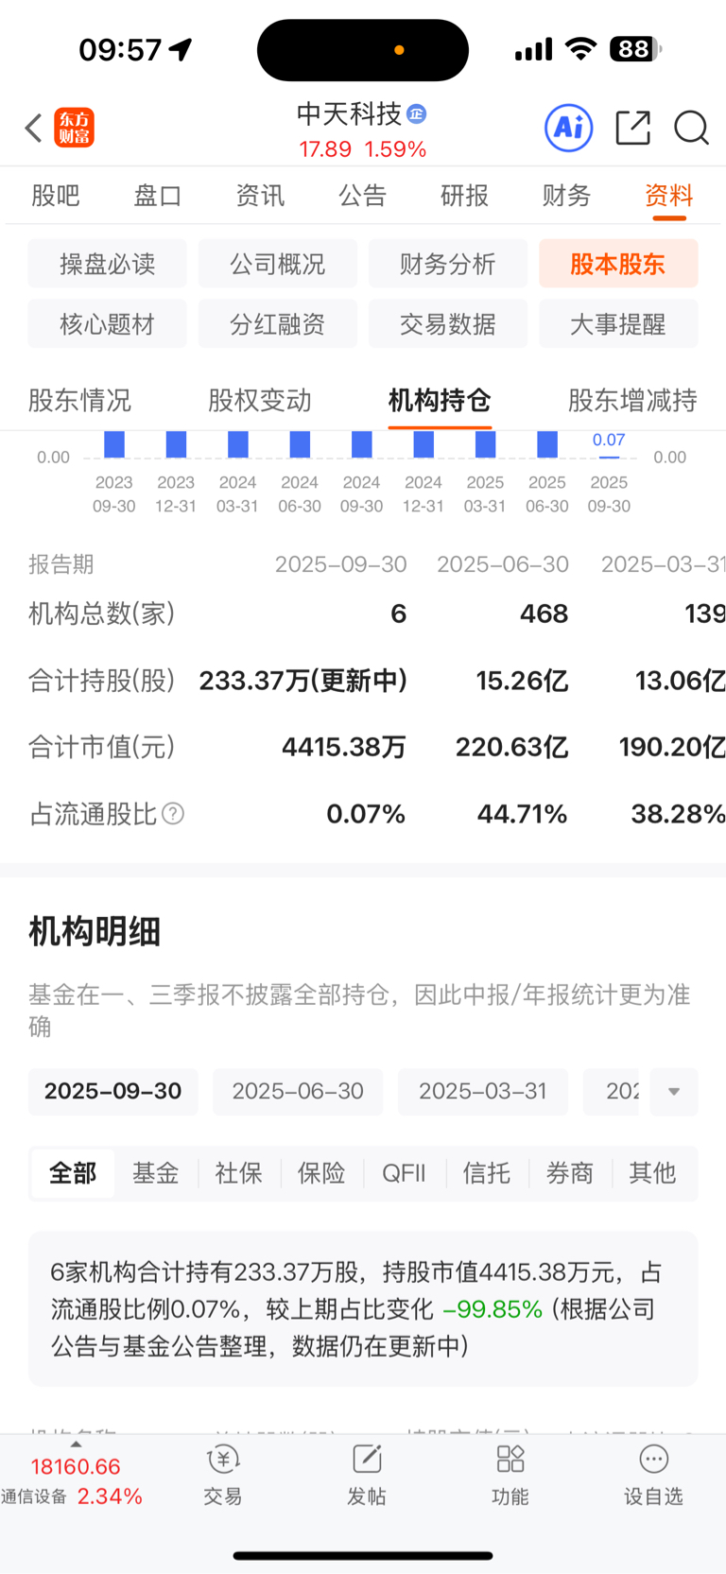726x1574 pixels.
Task: Switch to 盘口 tab
Action: tap(158, 196)
